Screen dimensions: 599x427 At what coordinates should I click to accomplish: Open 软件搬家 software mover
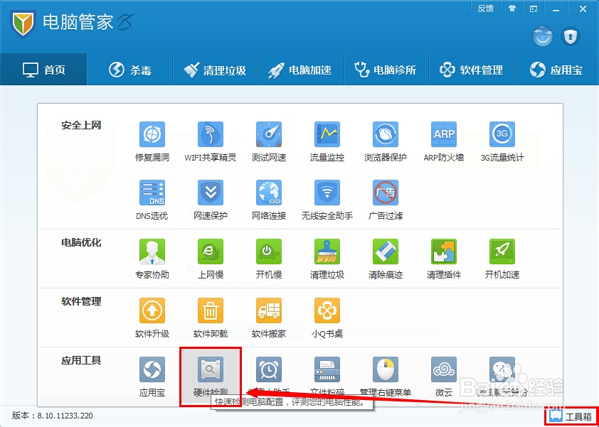269,318
